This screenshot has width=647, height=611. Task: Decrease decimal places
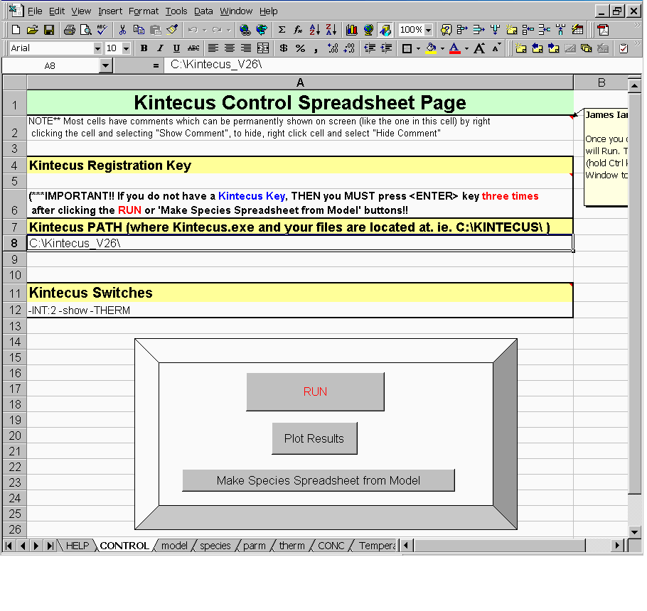(349, 48)
